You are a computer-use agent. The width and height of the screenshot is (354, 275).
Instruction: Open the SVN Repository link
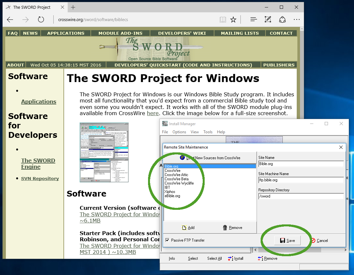coord(40,179)
